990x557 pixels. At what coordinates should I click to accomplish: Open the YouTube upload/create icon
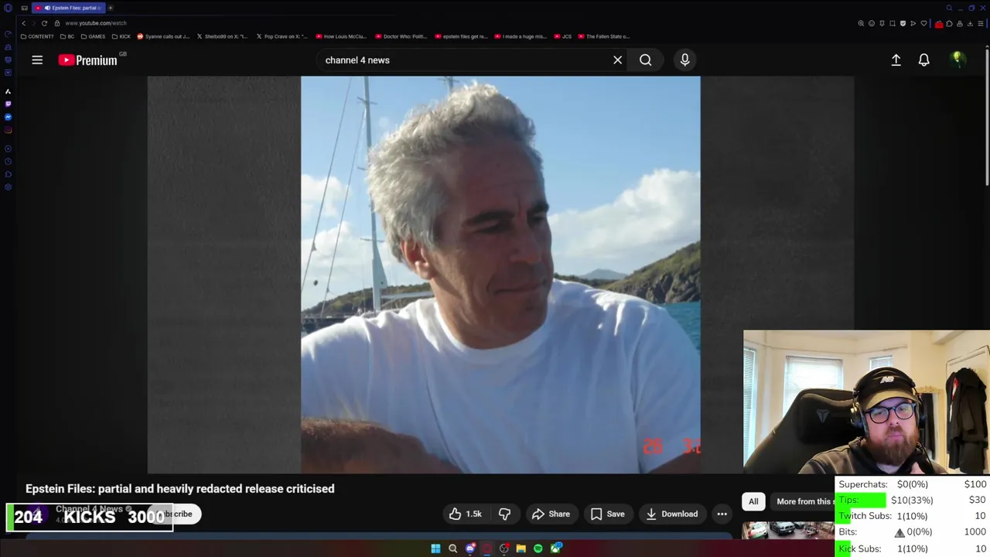pyautogui.click(x=896, y=60)
